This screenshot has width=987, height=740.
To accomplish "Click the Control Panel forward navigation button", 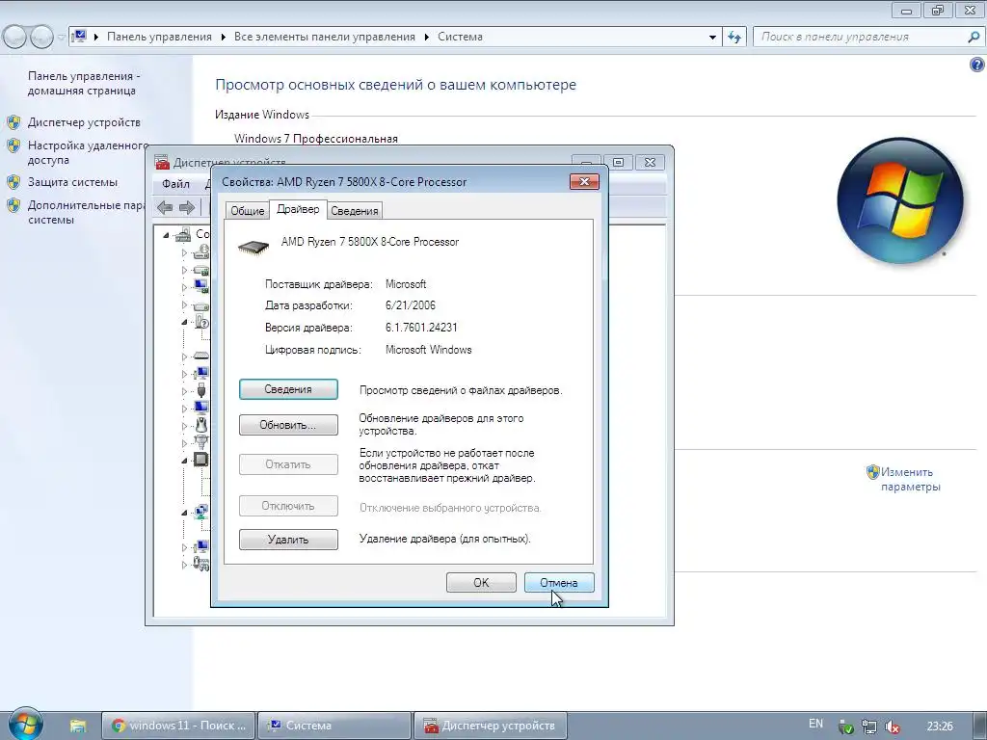I will 41,37.
